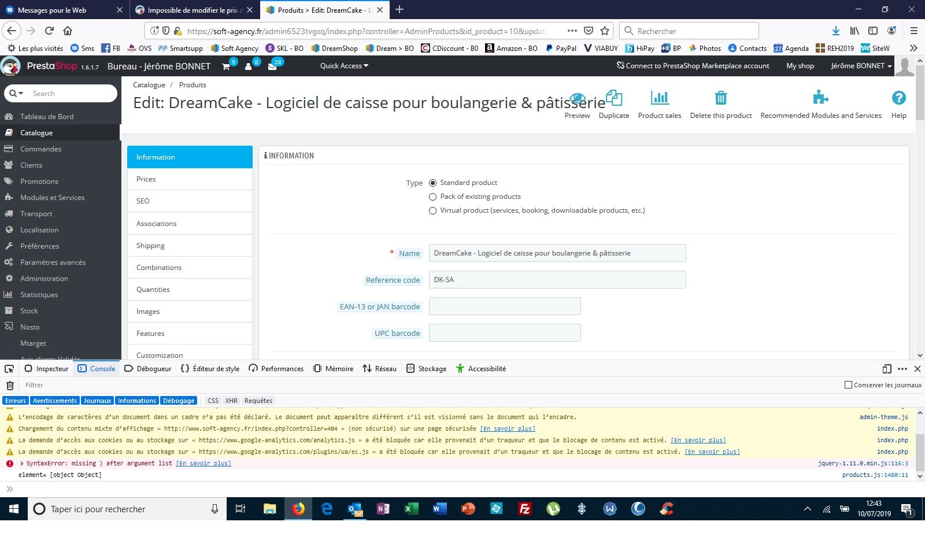
Task: Toggle the Erreurs console filter
Action: pos(16,401)
